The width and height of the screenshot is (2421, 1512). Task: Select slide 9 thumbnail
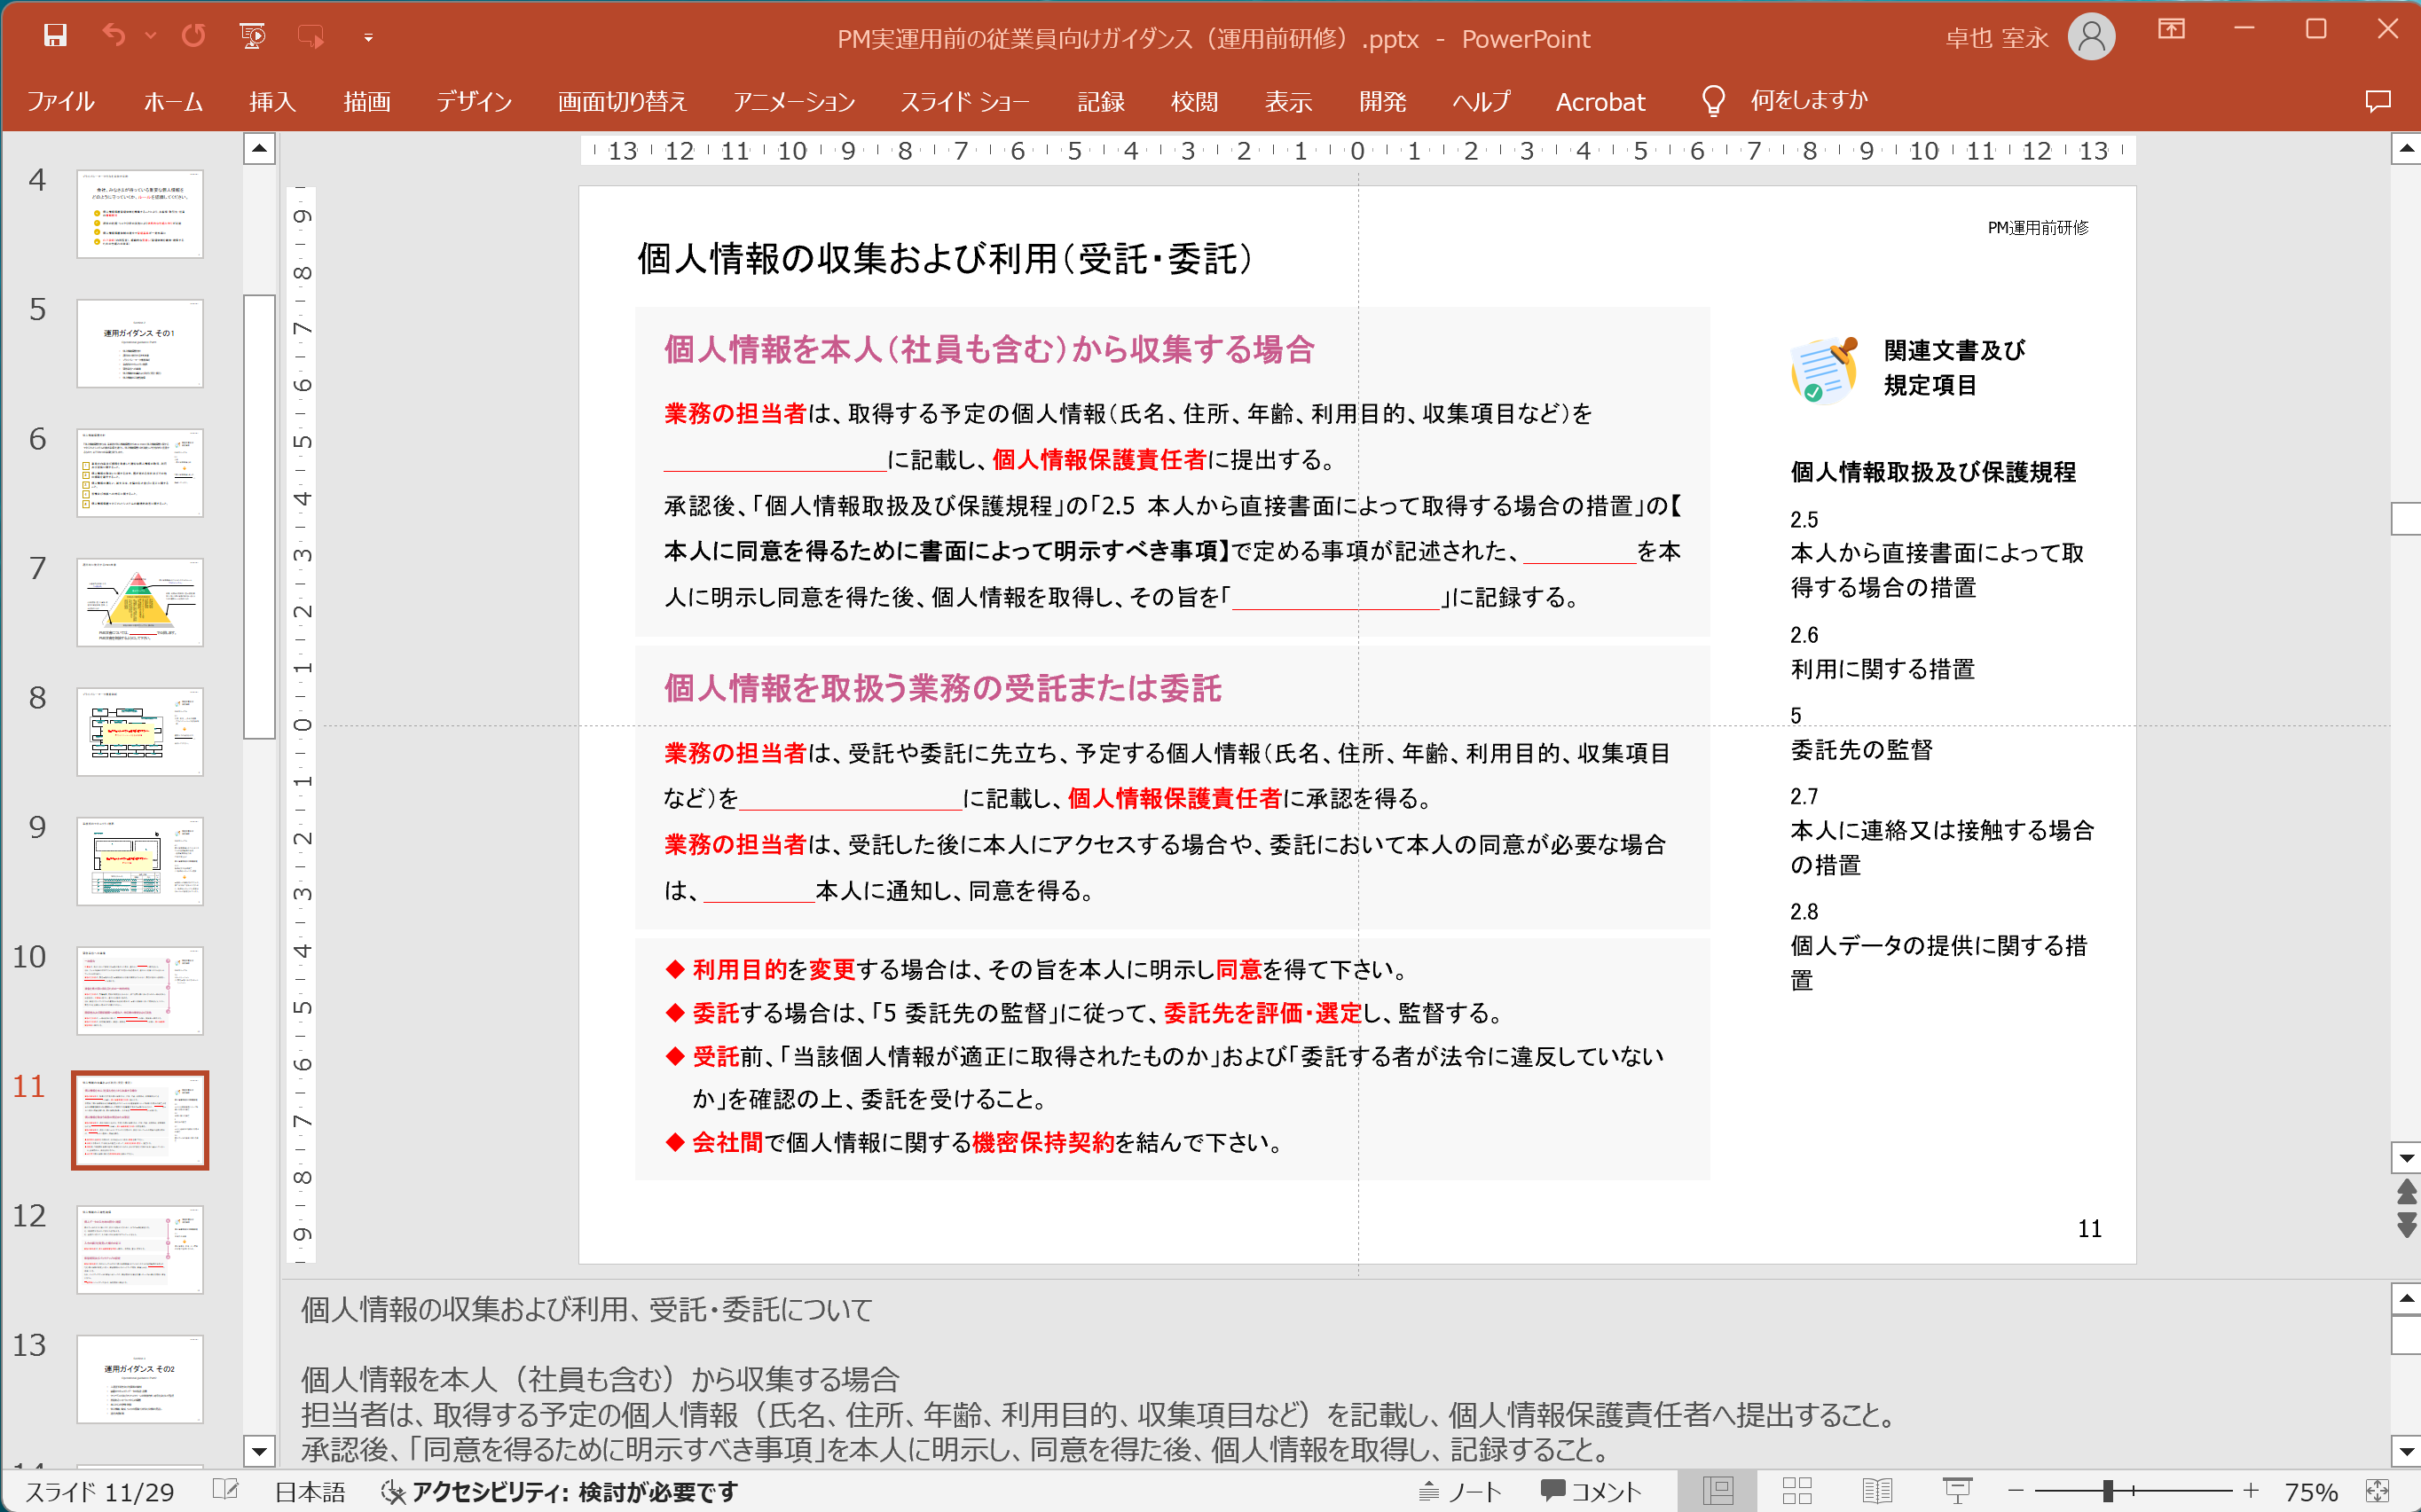coord(140,861)
